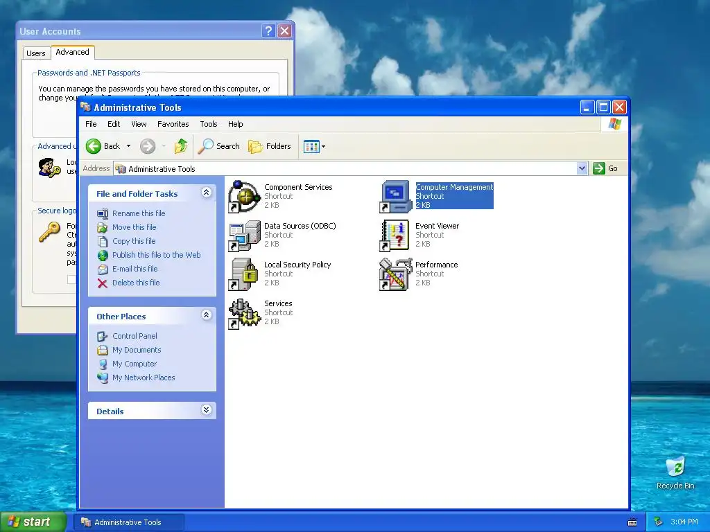
Task: Click the Publish to Web globe icon
Action: pos(103,255)
